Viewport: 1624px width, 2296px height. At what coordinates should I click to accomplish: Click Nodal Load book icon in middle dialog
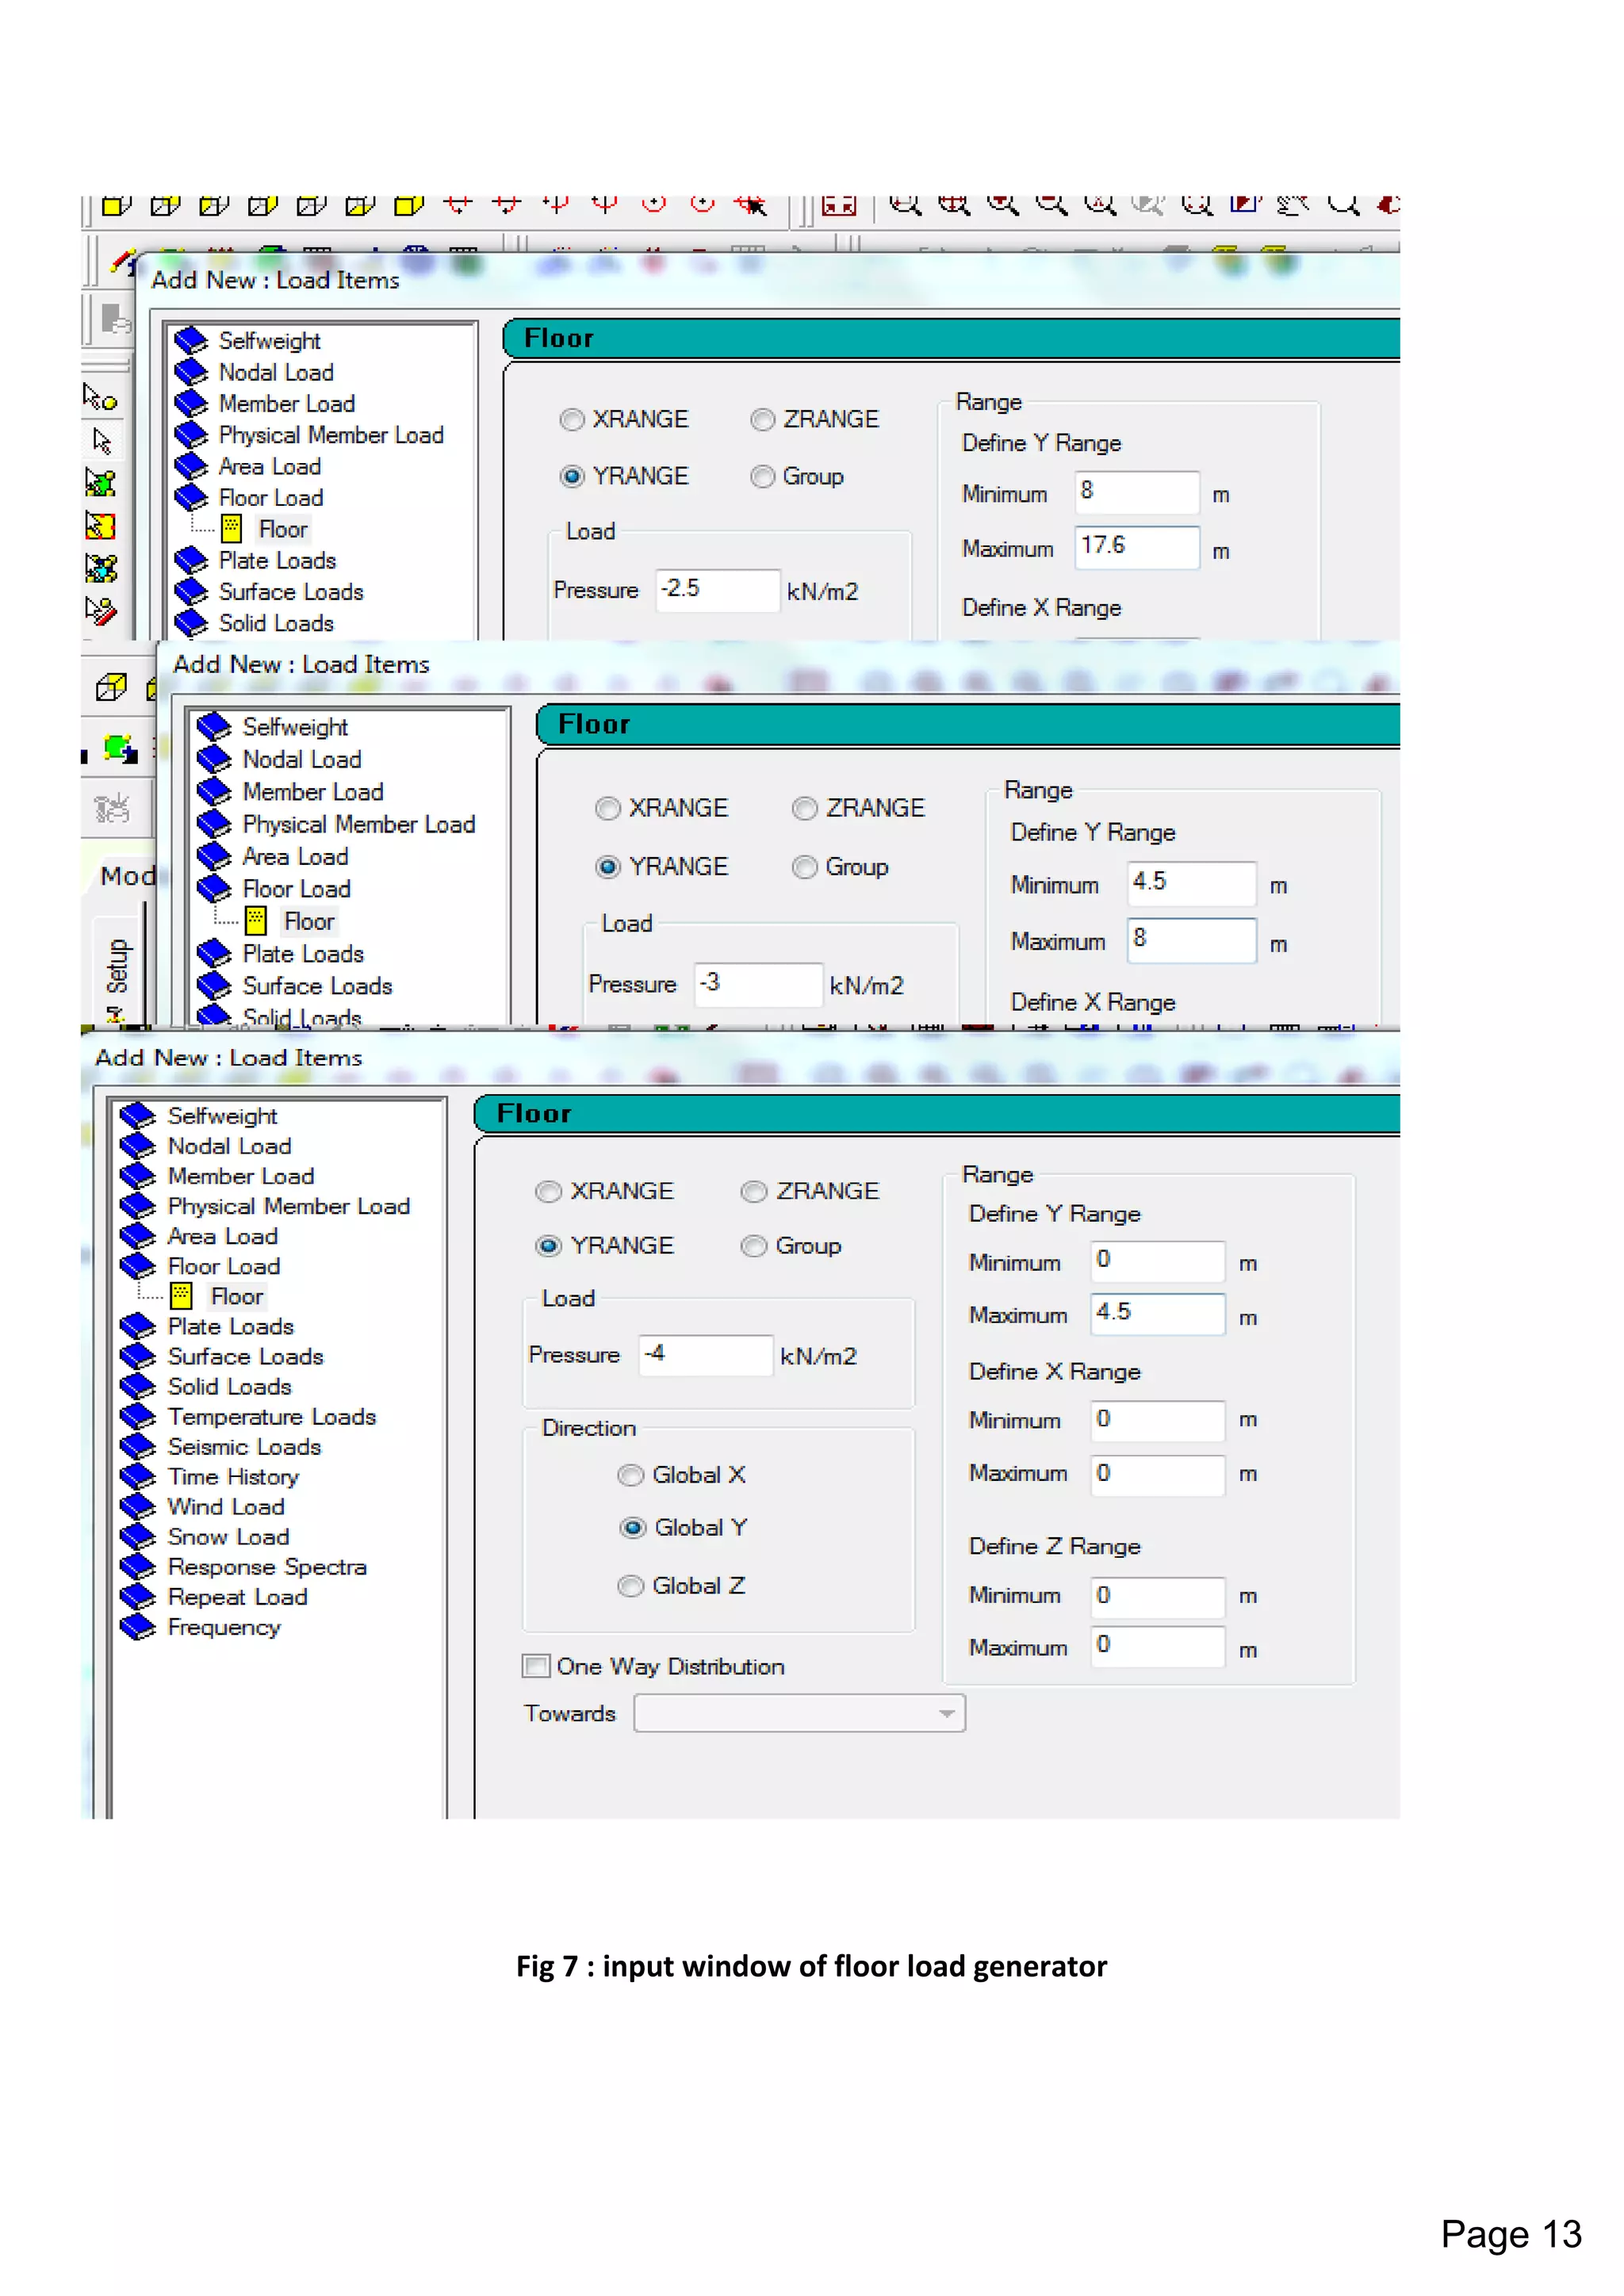[x=214, y=759]
